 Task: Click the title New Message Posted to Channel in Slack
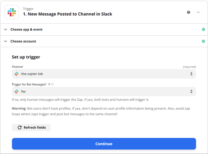pos(68,14)
